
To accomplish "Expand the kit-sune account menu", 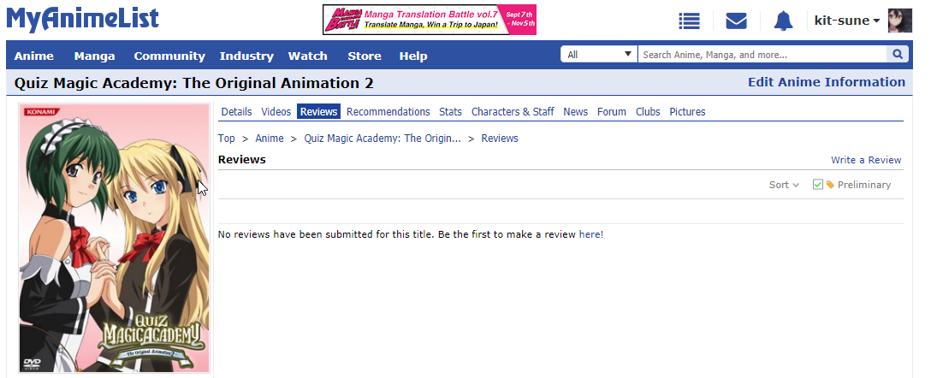I will click(847, 21).
